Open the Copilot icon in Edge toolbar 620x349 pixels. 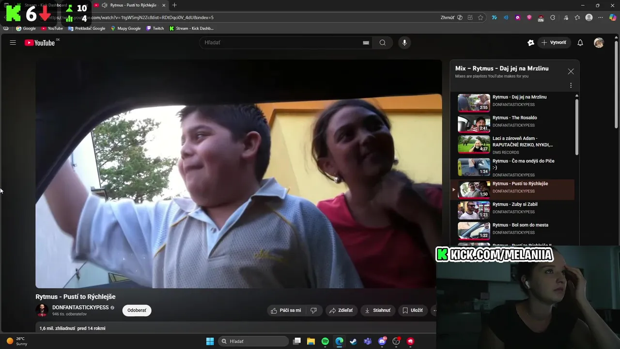[613, 17]
